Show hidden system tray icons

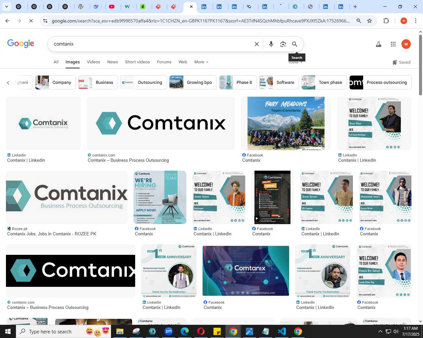(380, 331)
